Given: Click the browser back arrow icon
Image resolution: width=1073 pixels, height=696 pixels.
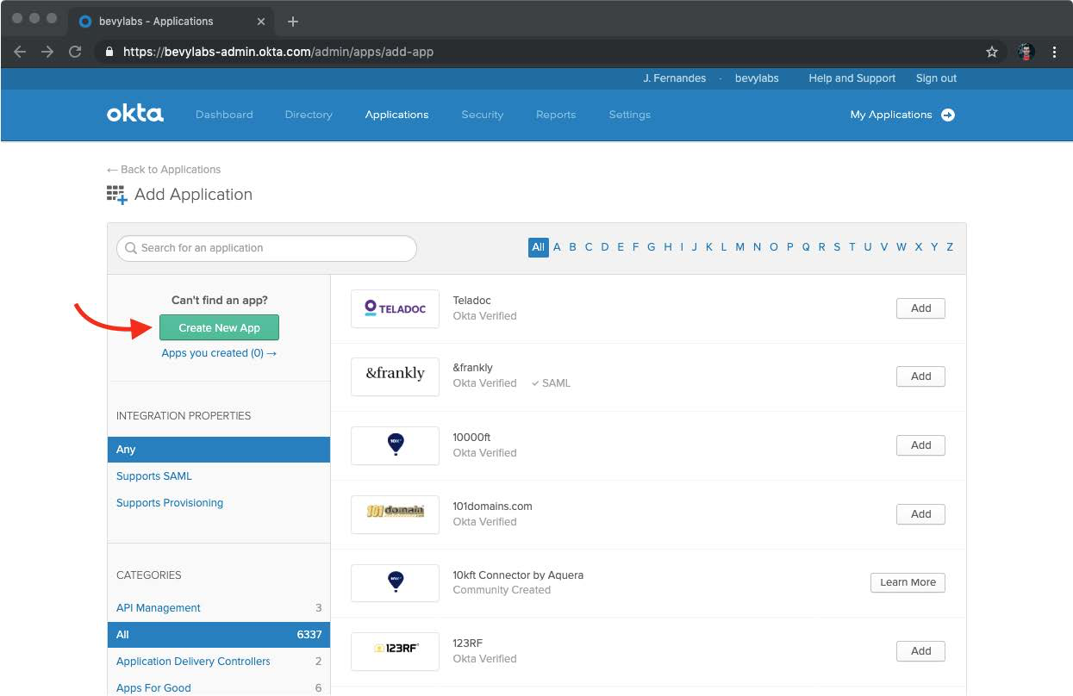Looking at the screenshot, I should pos(20,52).
